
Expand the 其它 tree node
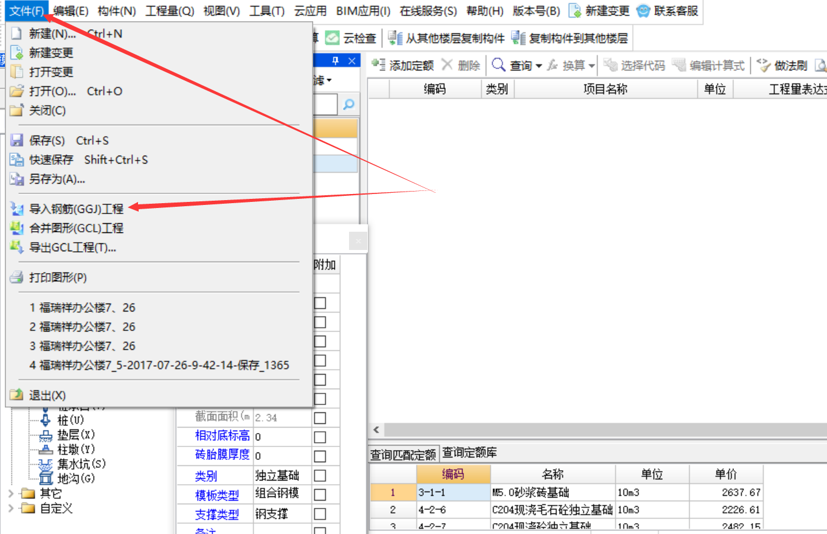[11, 493]
